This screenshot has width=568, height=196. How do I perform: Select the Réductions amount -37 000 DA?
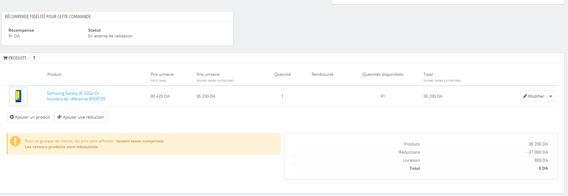pyautogui.click(x=538, y=152)
